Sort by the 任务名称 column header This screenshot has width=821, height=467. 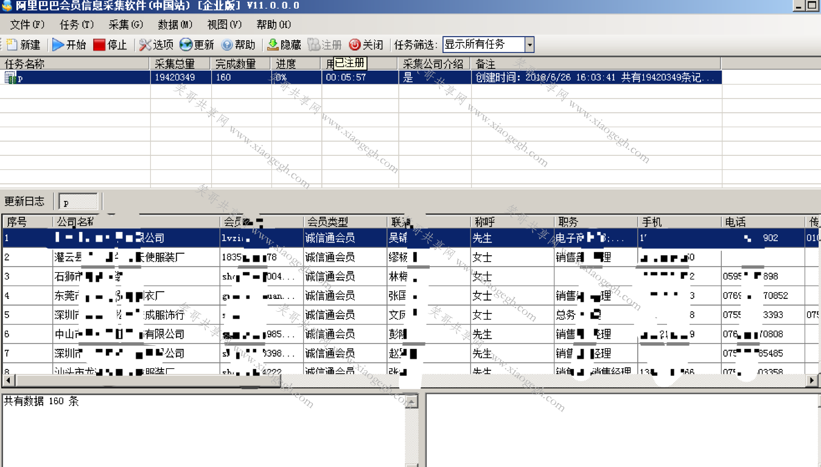coord(75,63)
